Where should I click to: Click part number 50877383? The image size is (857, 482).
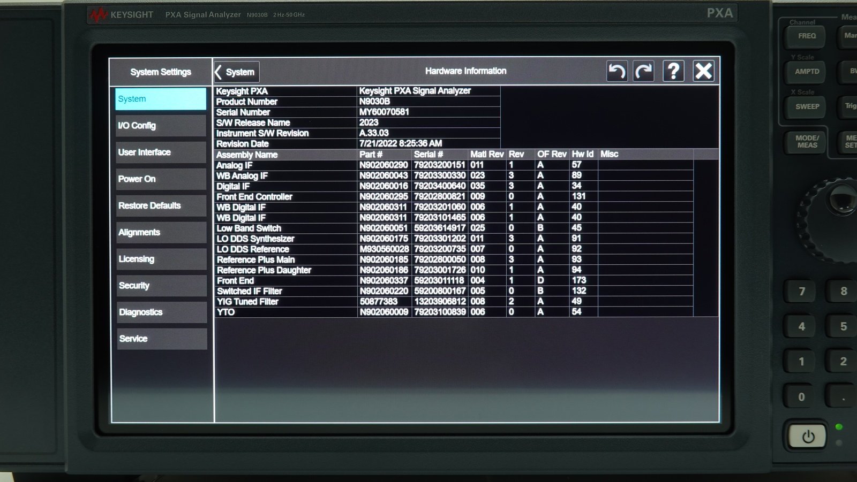coord(379,302)
